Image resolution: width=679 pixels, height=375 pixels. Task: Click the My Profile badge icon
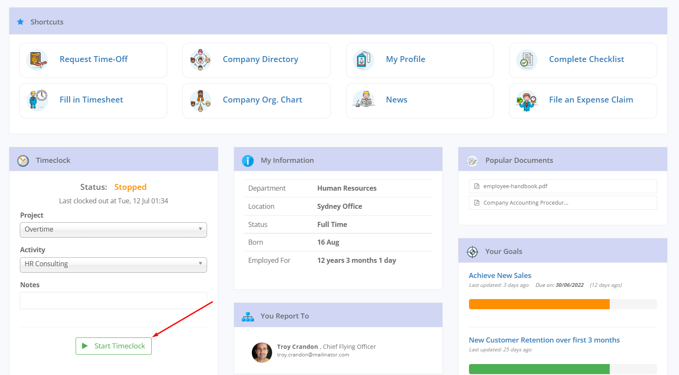[x=363, y=60]
